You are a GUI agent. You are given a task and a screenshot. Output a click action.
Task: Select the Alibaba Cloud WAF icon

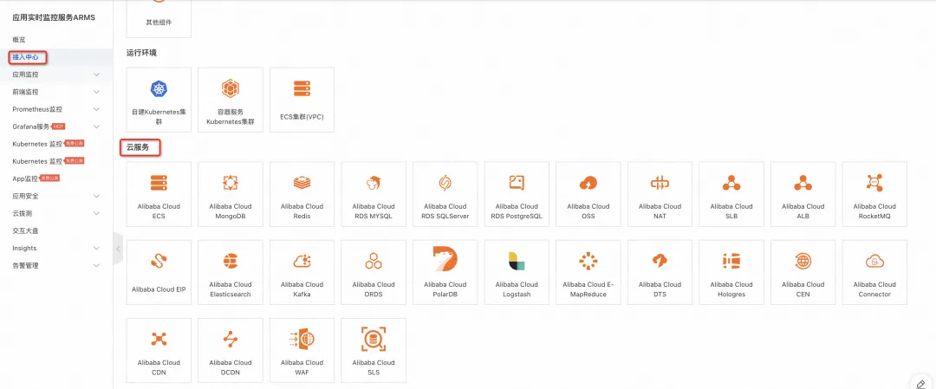pos(302,339)
